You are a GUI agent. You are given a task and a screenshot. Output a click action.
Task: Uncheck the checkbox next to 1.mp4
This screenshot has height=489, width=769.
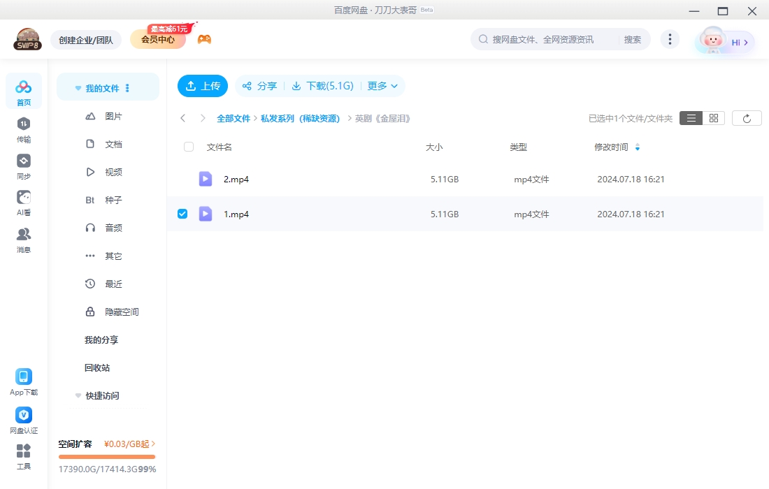click(x=182, y=214)
